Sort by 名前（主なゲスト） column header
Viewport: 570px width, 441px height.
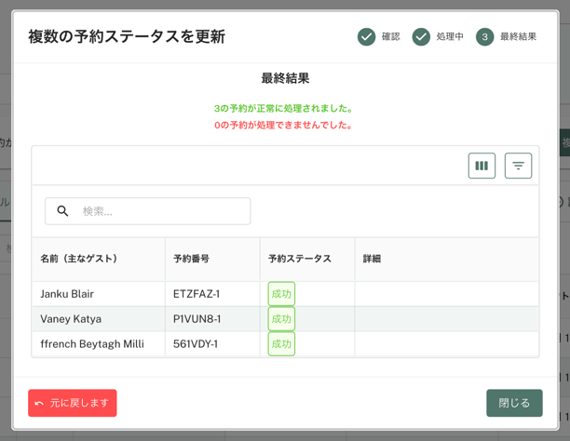(79, 259)
